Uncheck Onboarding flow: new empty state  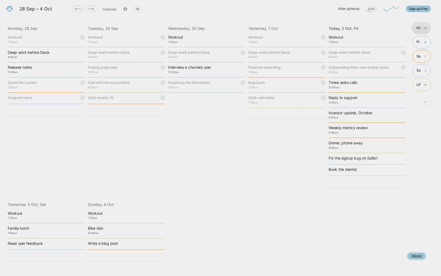coord(403,67)
